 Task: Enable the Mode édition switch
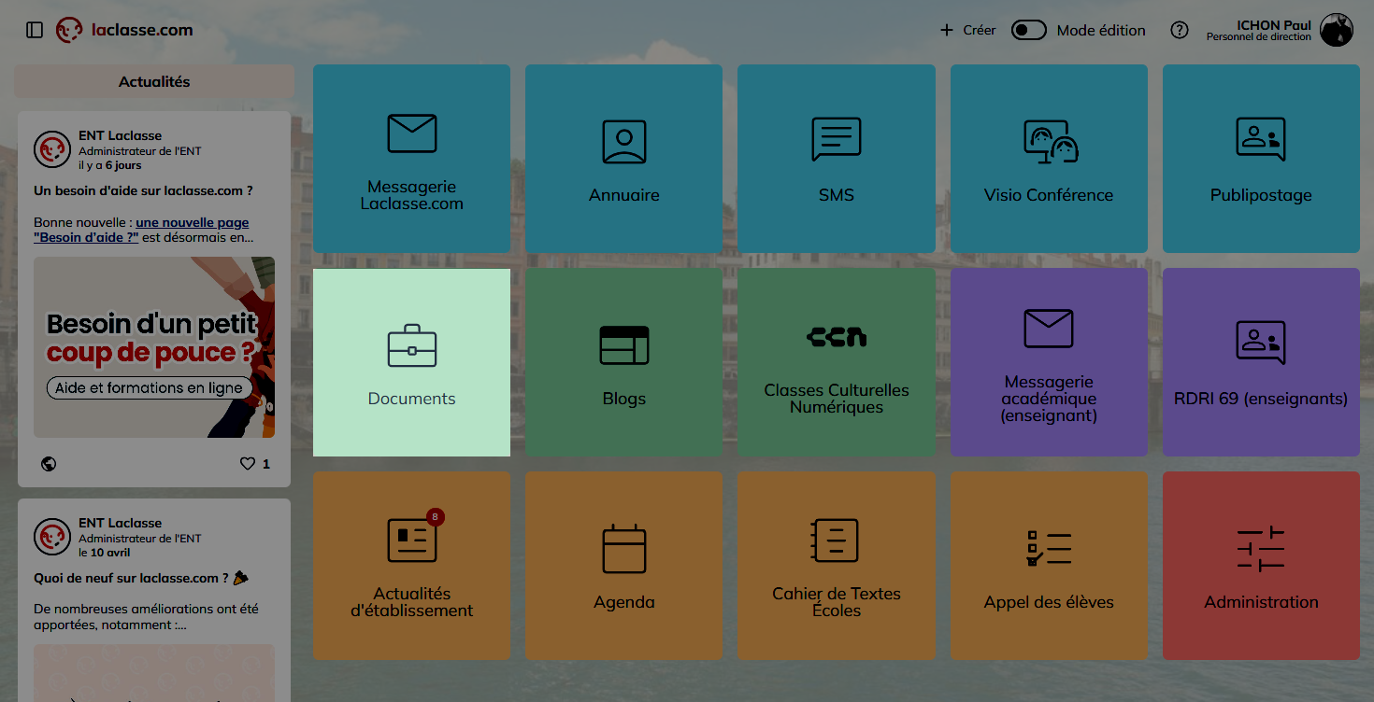[1029, 30]
